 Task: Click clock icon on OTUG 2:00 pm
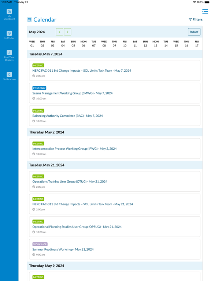click(34, 187)
